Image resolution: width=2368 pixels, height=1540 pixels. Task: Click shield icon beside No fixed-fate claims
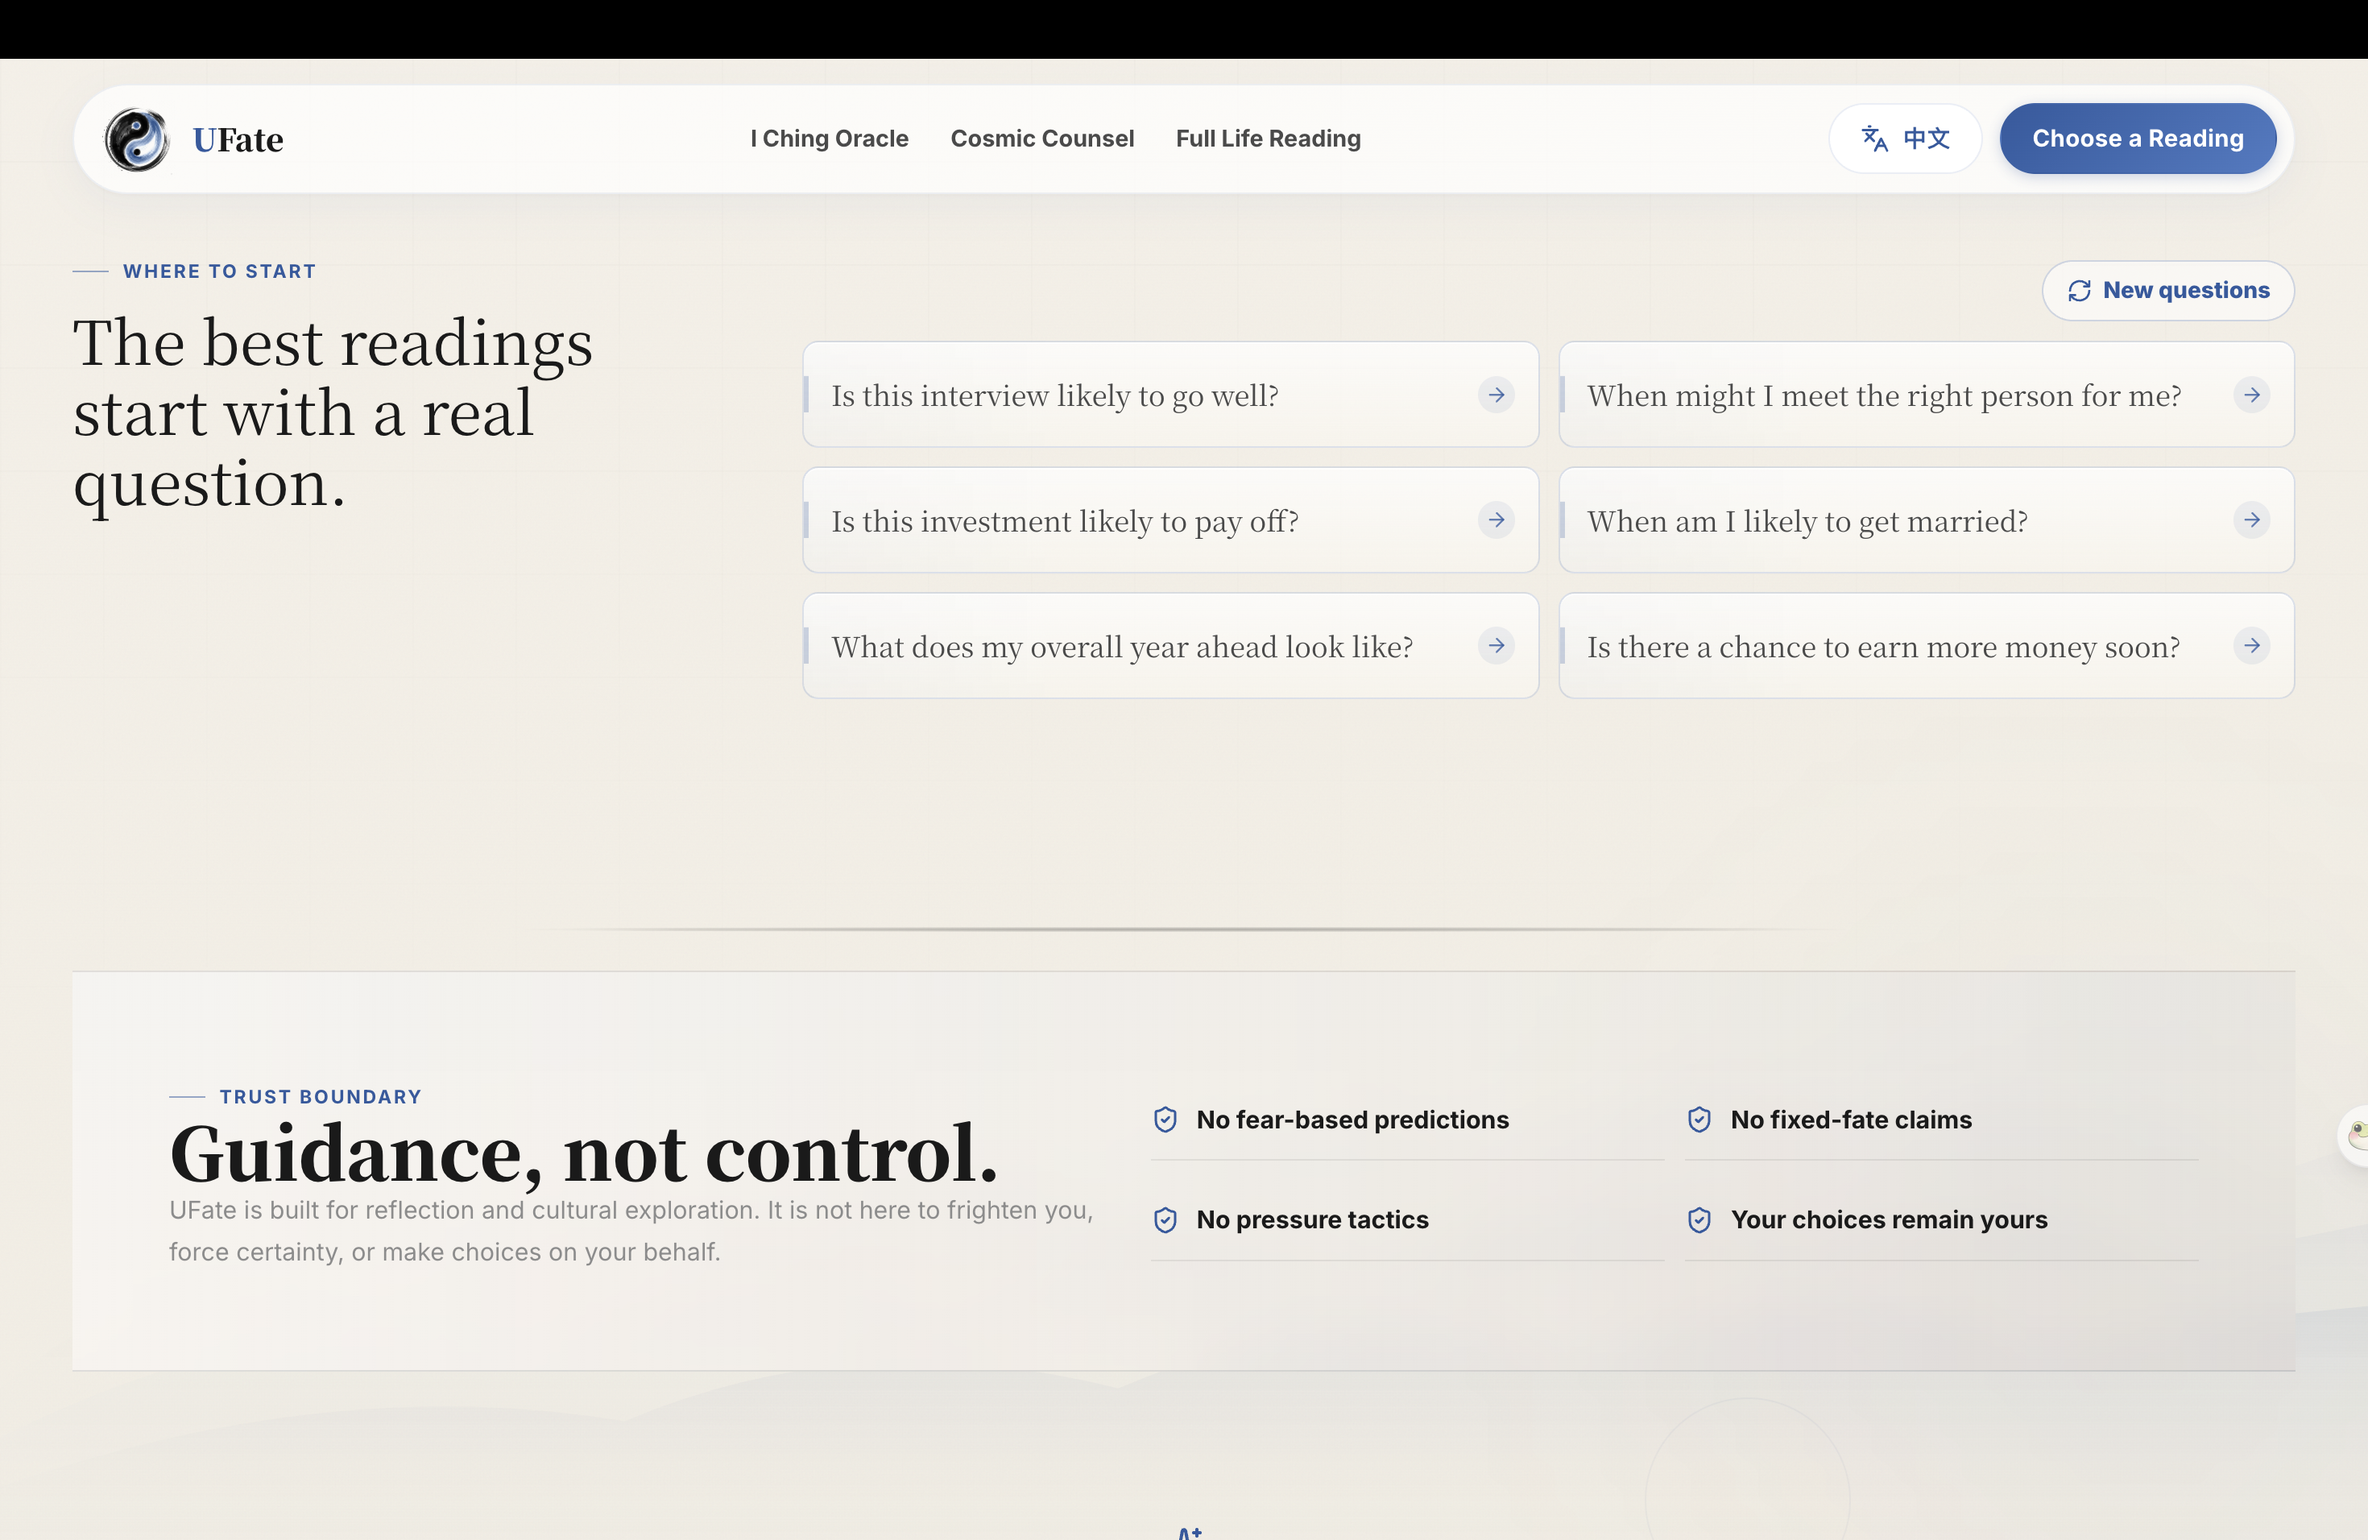(x=1699, y=1120)
